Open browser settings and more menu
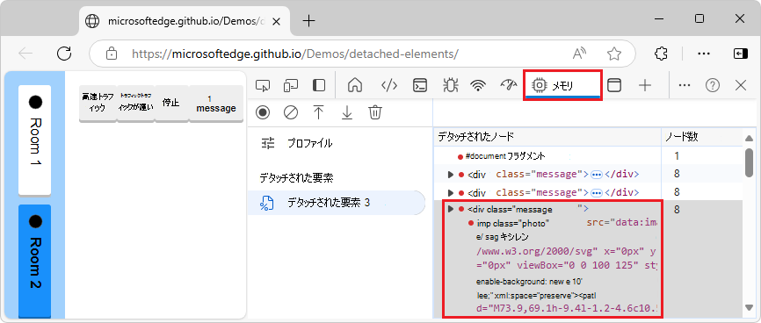 click(705, 54)
